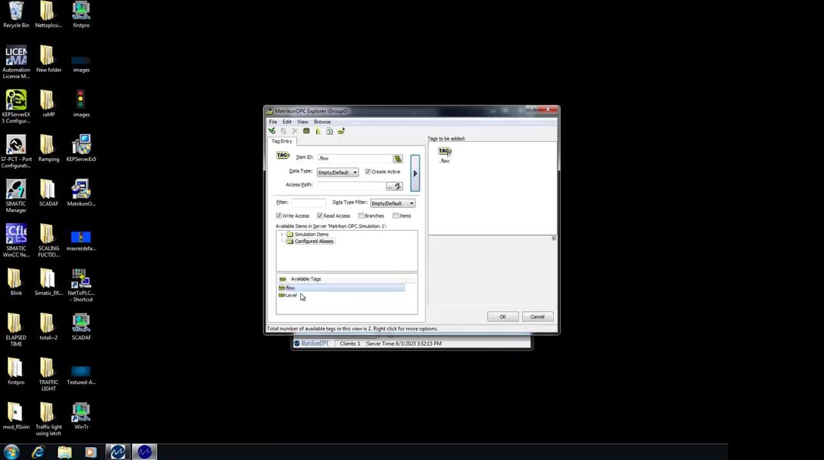Image resolution: width=824 pixels, height=460 pixels.
Task: Uncheck the Create Active checkbox
Action: [368, 171]
